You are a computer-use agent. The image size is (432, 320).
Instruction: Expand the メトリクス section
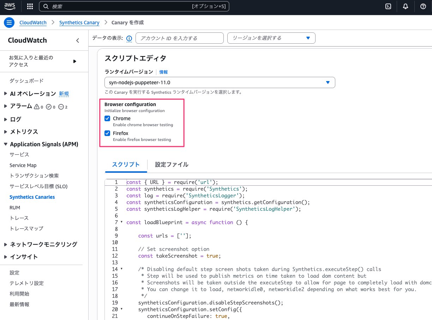click(5, 131)
